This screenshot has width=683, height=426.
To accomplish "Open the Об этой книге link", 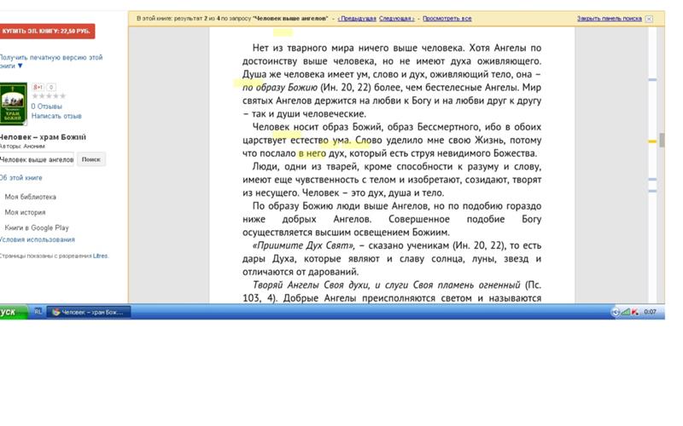I will [x=20, y=178].
